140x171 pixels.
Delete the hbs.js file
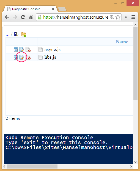click(28, 57)
